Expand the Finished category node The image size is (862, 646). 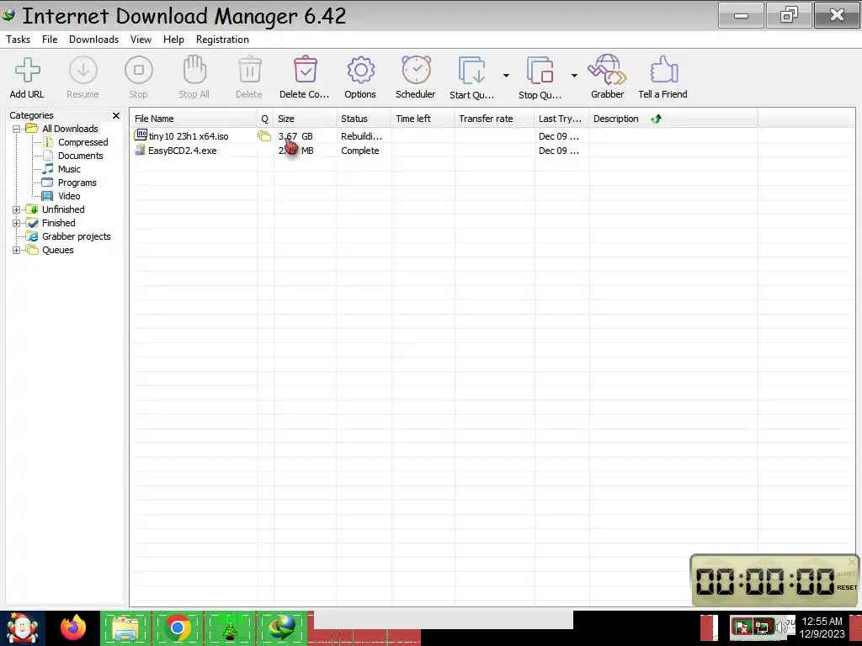pos(17,223)
